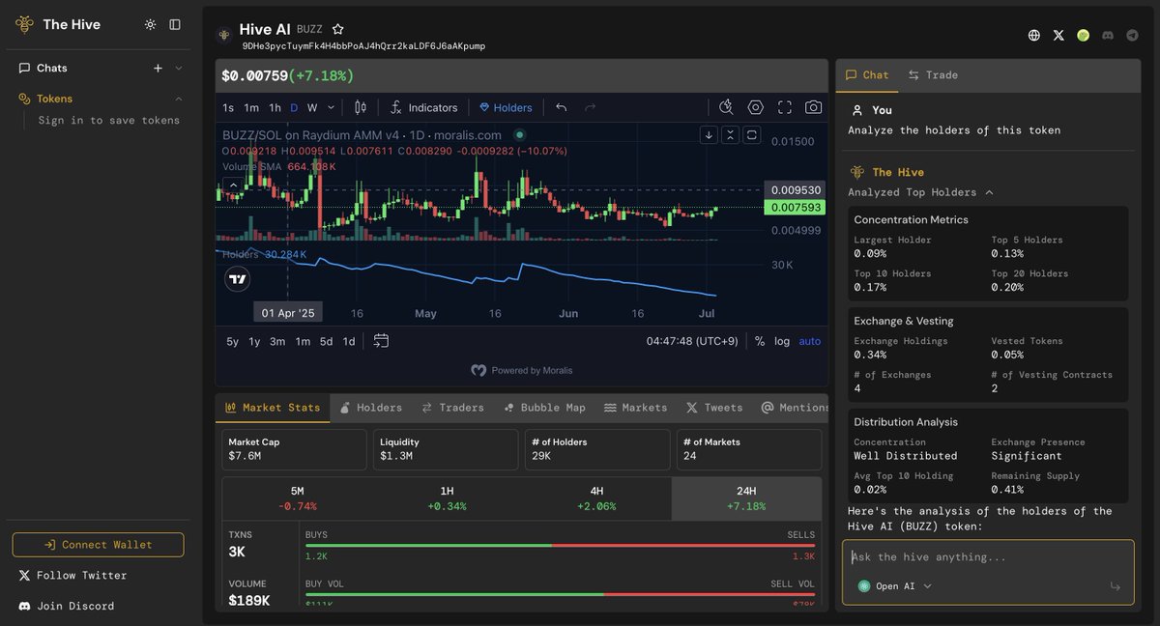Screen dimensions: 1160x626
Task: Collapse the chart pane icon
Action: tap(731, 134)
